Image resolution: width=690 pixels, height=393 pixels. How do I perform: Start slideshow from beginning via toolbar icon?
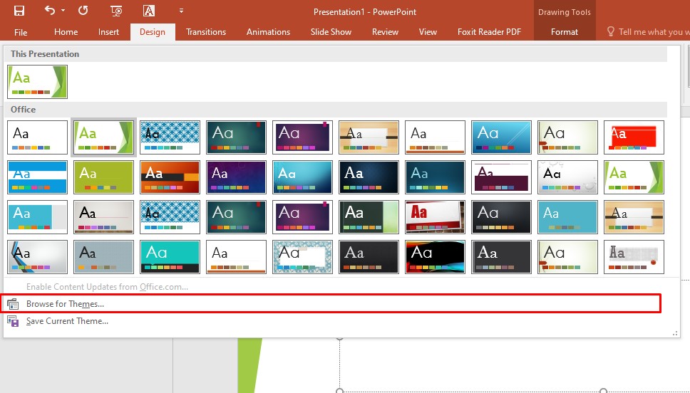116,11
